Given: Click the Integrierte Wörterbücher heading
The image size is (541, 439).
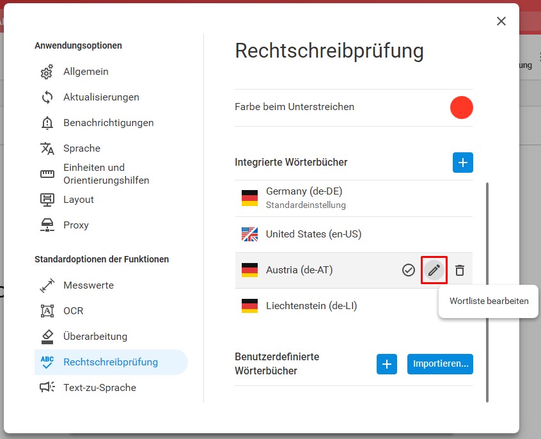Looking at the screenshot, I should coord(291,163).
